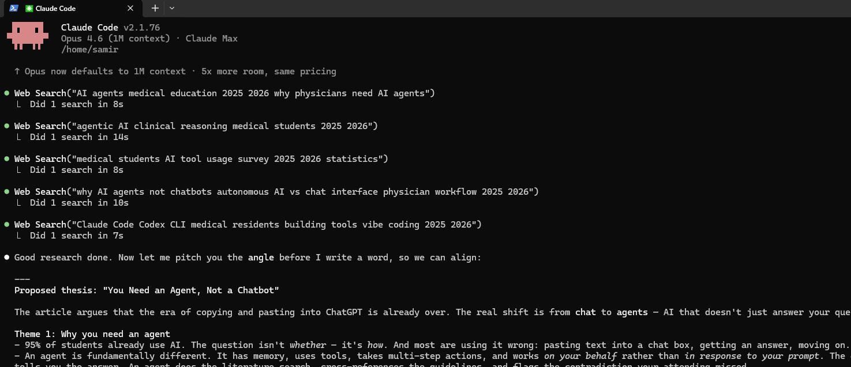
Task: Click the green bullet beside the first Web Search
Action: 7,93
